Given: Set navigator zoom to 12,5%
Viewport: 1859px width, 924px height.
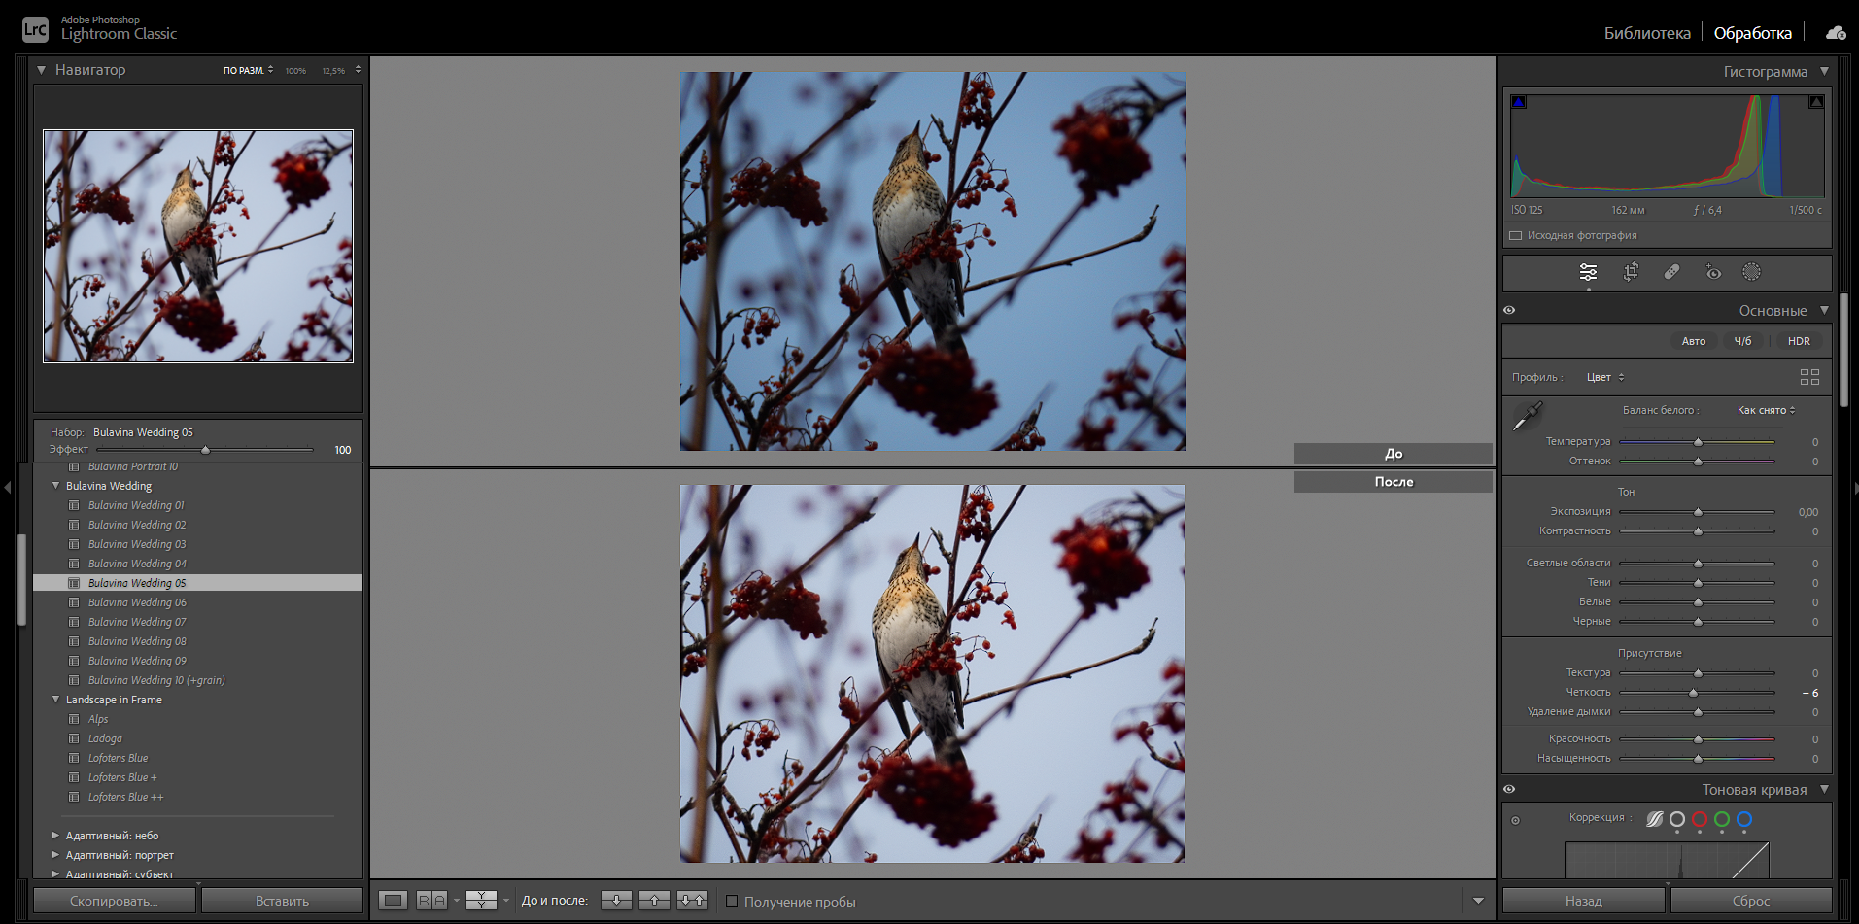Looking at the screenshot, I should click(333, 71).
